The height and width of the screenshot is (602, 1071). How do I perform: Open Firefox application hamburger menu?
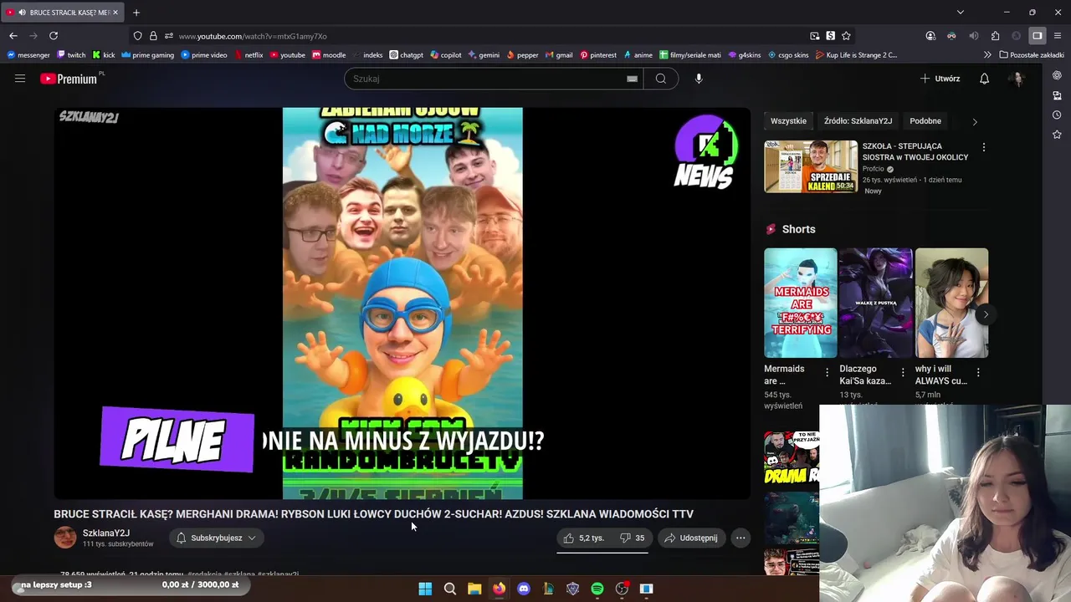(1058, 36)
